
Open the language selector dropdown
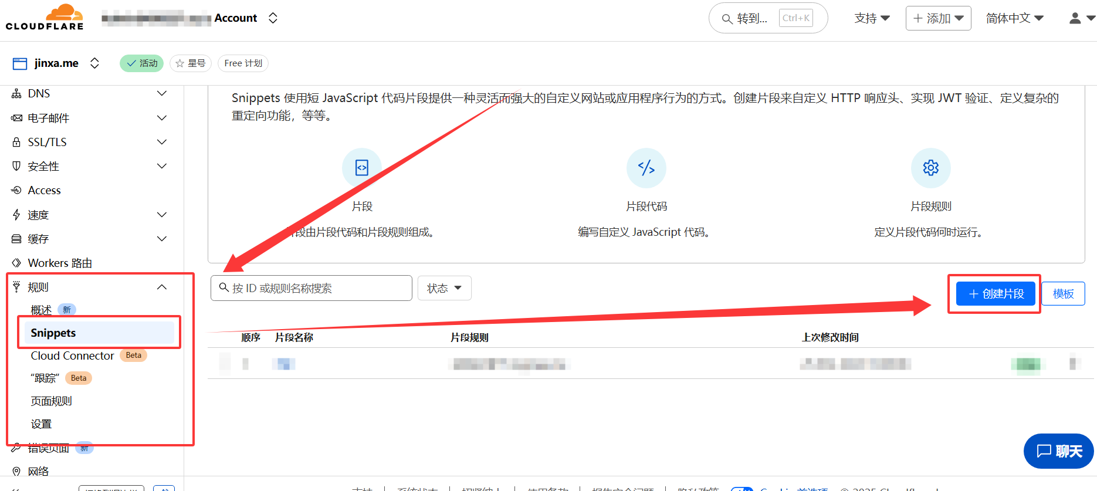pos(1014,18)
